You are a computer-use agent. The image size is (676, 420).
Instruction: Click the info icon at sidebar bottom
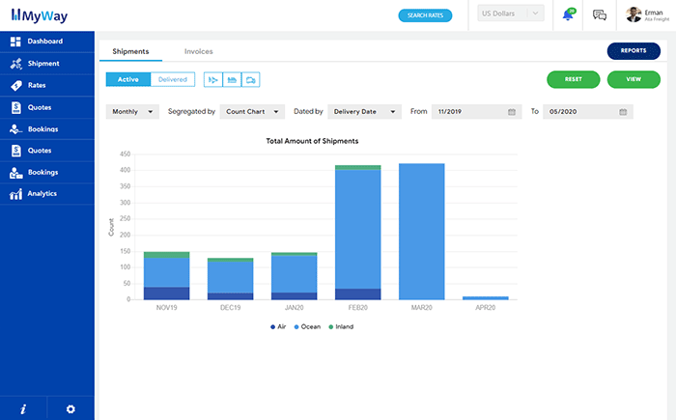click(x=23, y=408)
